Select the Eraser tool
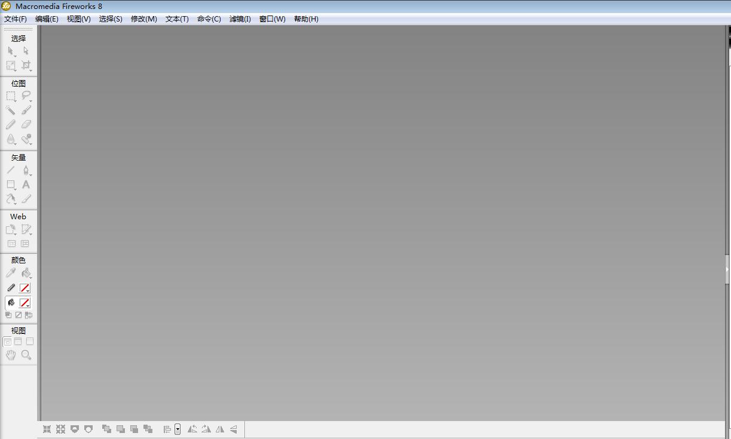Screen dimensions: 731x439 point(26,125)
